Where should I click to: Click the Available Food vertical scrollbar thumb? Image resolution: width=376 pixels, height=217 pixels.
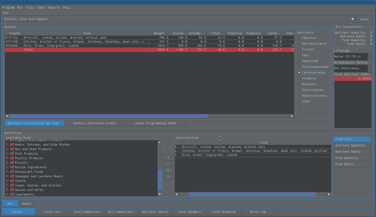(160, 180)
